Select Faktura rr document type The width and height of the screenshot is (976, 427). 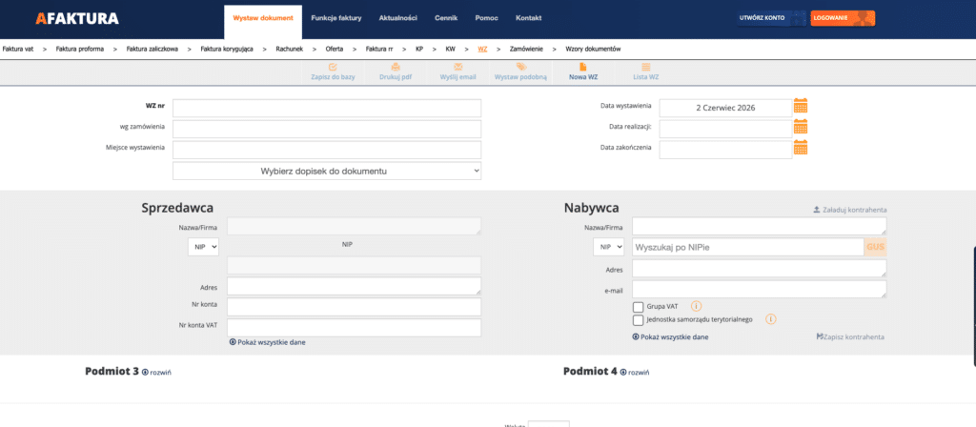(x=379, y=49)
